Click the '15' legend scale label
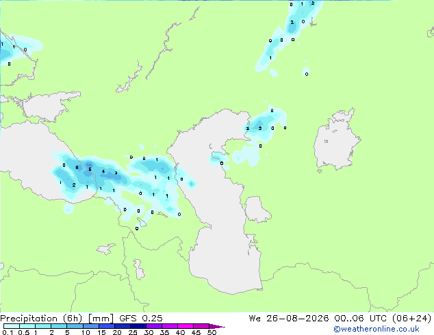The width and height of the screenshot is (434, 335). (x=101, y=332)
